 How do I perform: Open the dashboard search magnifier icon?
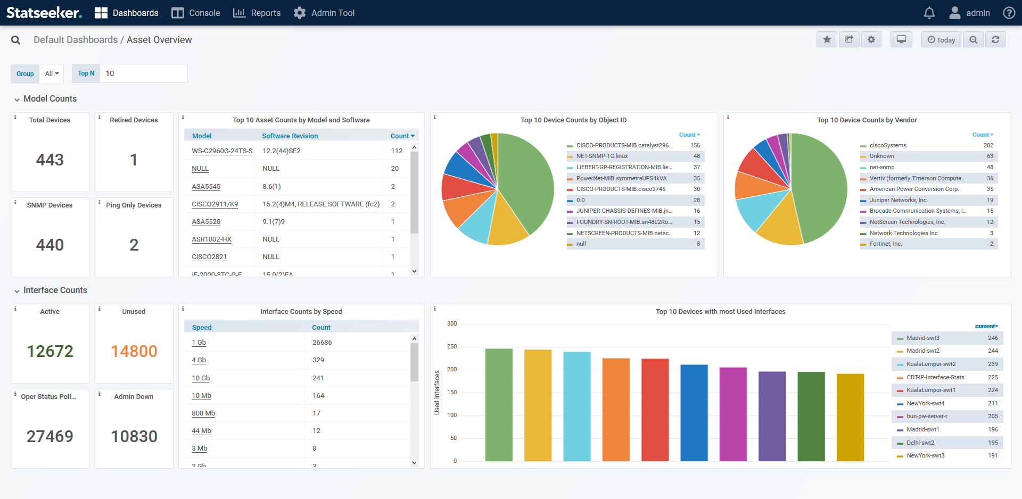(x=16, y=40)
